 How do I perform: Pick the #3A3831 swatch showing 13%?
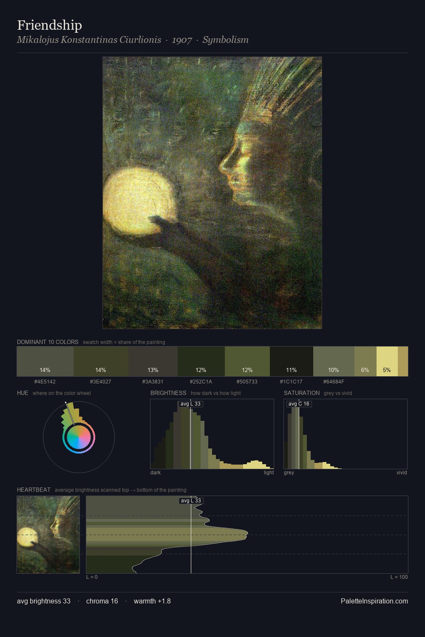[x=153, y=361]
